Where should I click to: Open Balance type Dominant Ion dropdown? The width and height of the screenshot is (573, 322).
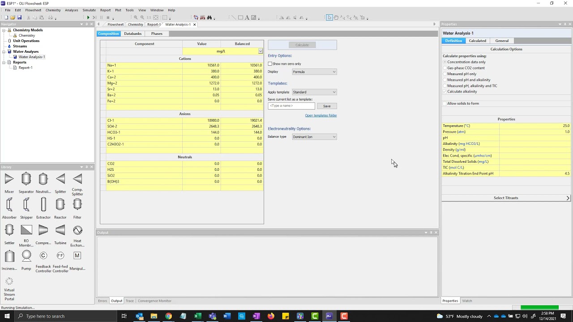click(314, 137)
